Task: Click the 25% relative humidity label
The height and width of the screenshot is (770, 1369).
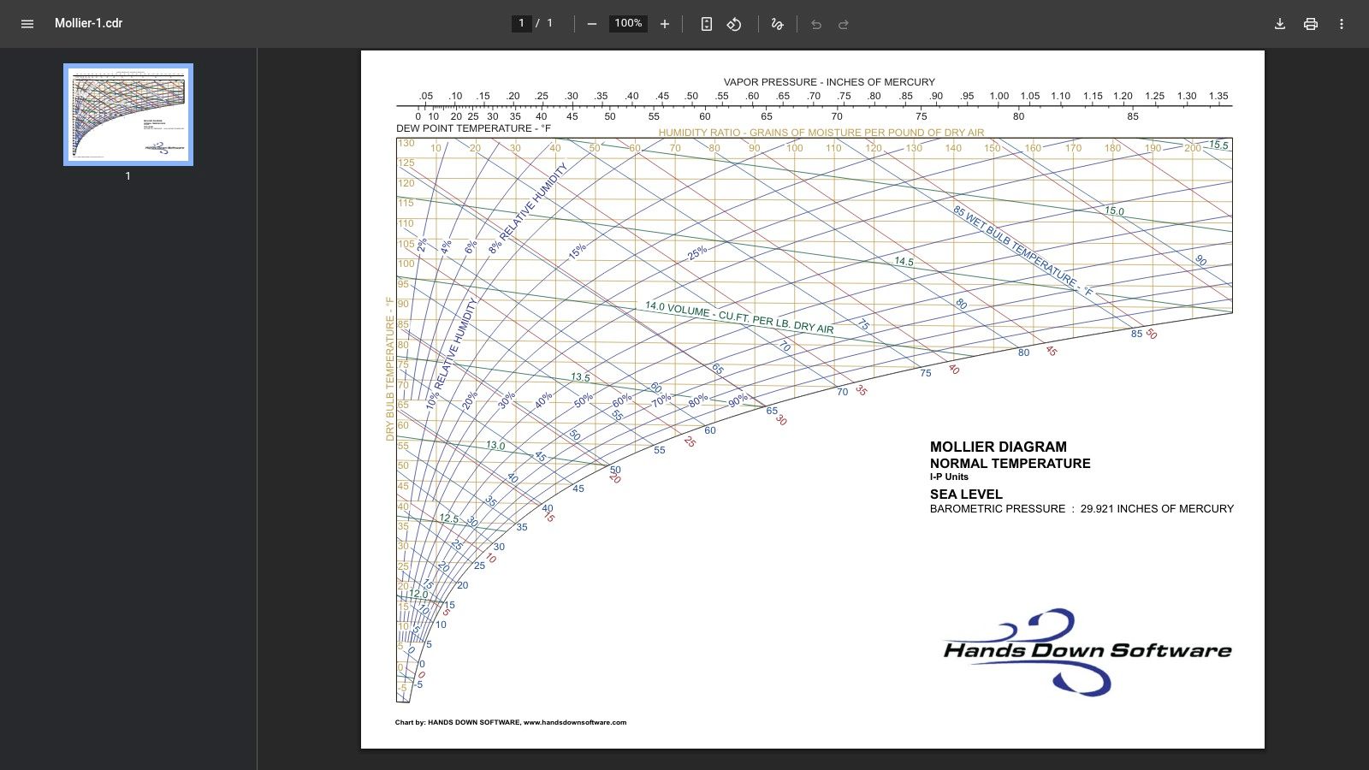Action: pos(697,253)
